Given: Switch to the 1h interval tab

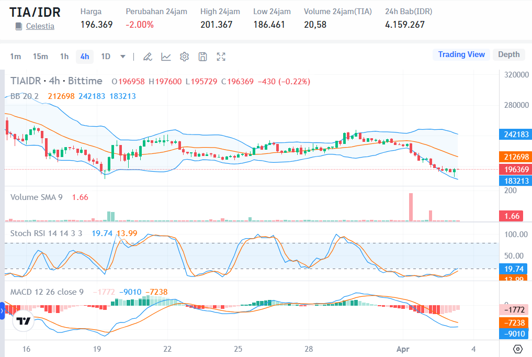Looking at the screenshot, I should (64, 57).
